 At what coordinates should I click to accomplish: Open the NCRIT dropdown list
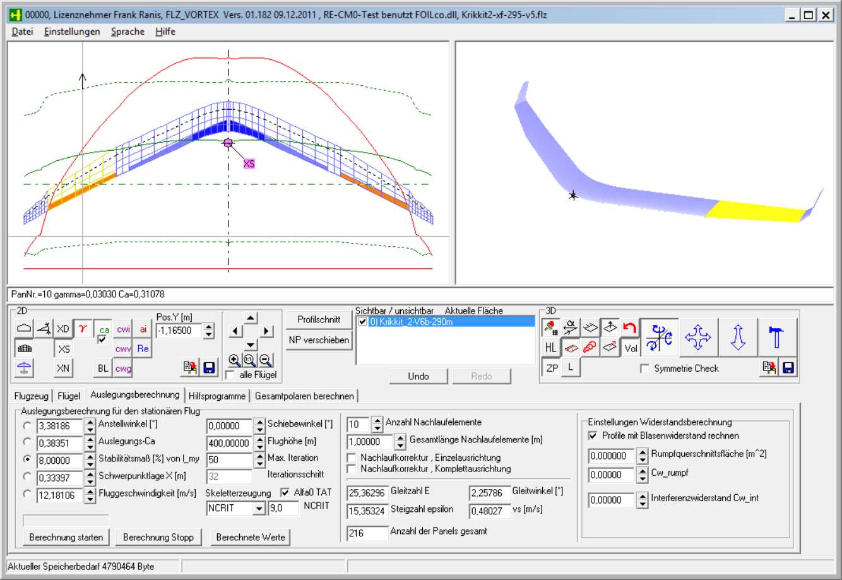pos(259,509)
